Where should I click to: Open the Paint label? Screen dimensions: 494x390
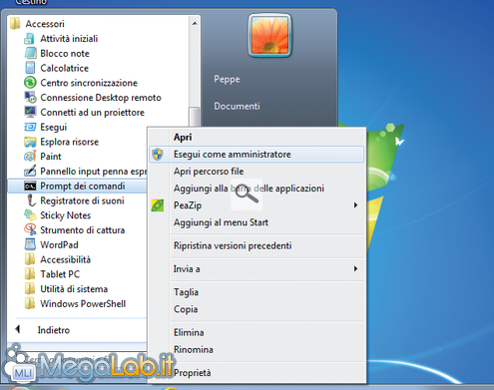click(51, 157)
